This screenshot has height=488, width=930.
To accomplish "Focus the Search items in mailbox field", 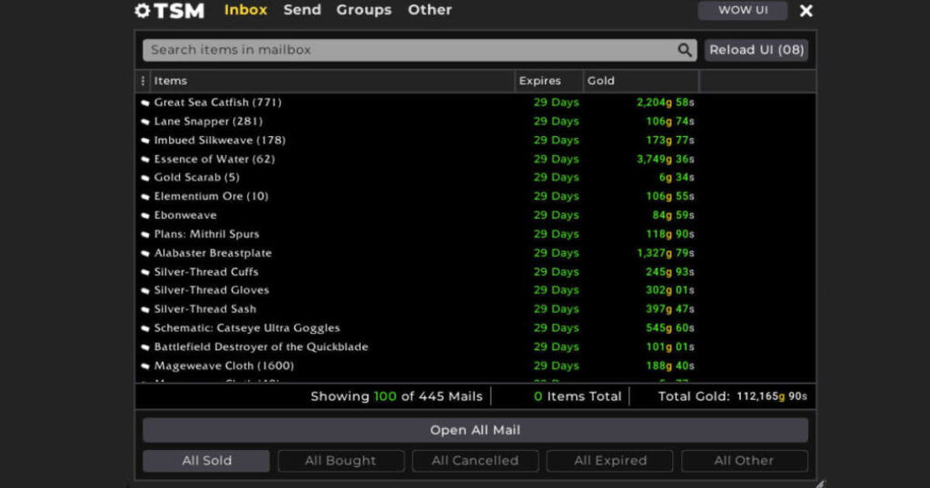I will point(409,50).
